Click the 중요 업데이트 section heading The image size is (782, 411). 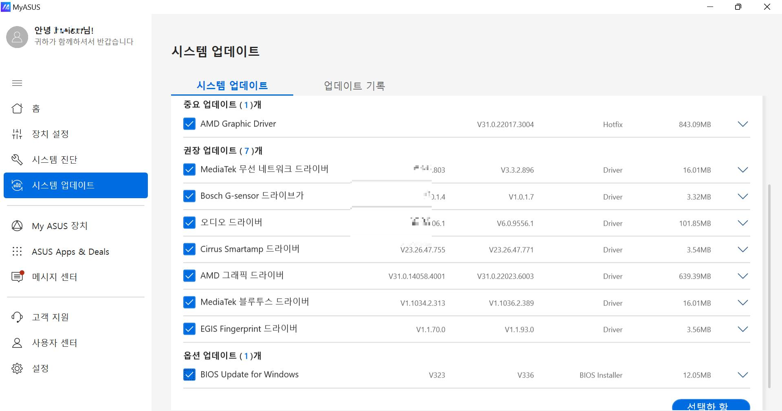point(222,105)
